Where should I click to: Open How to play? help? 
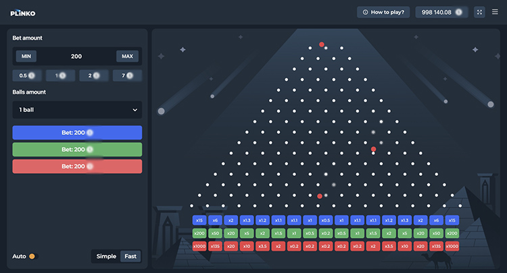pos(383,12)
